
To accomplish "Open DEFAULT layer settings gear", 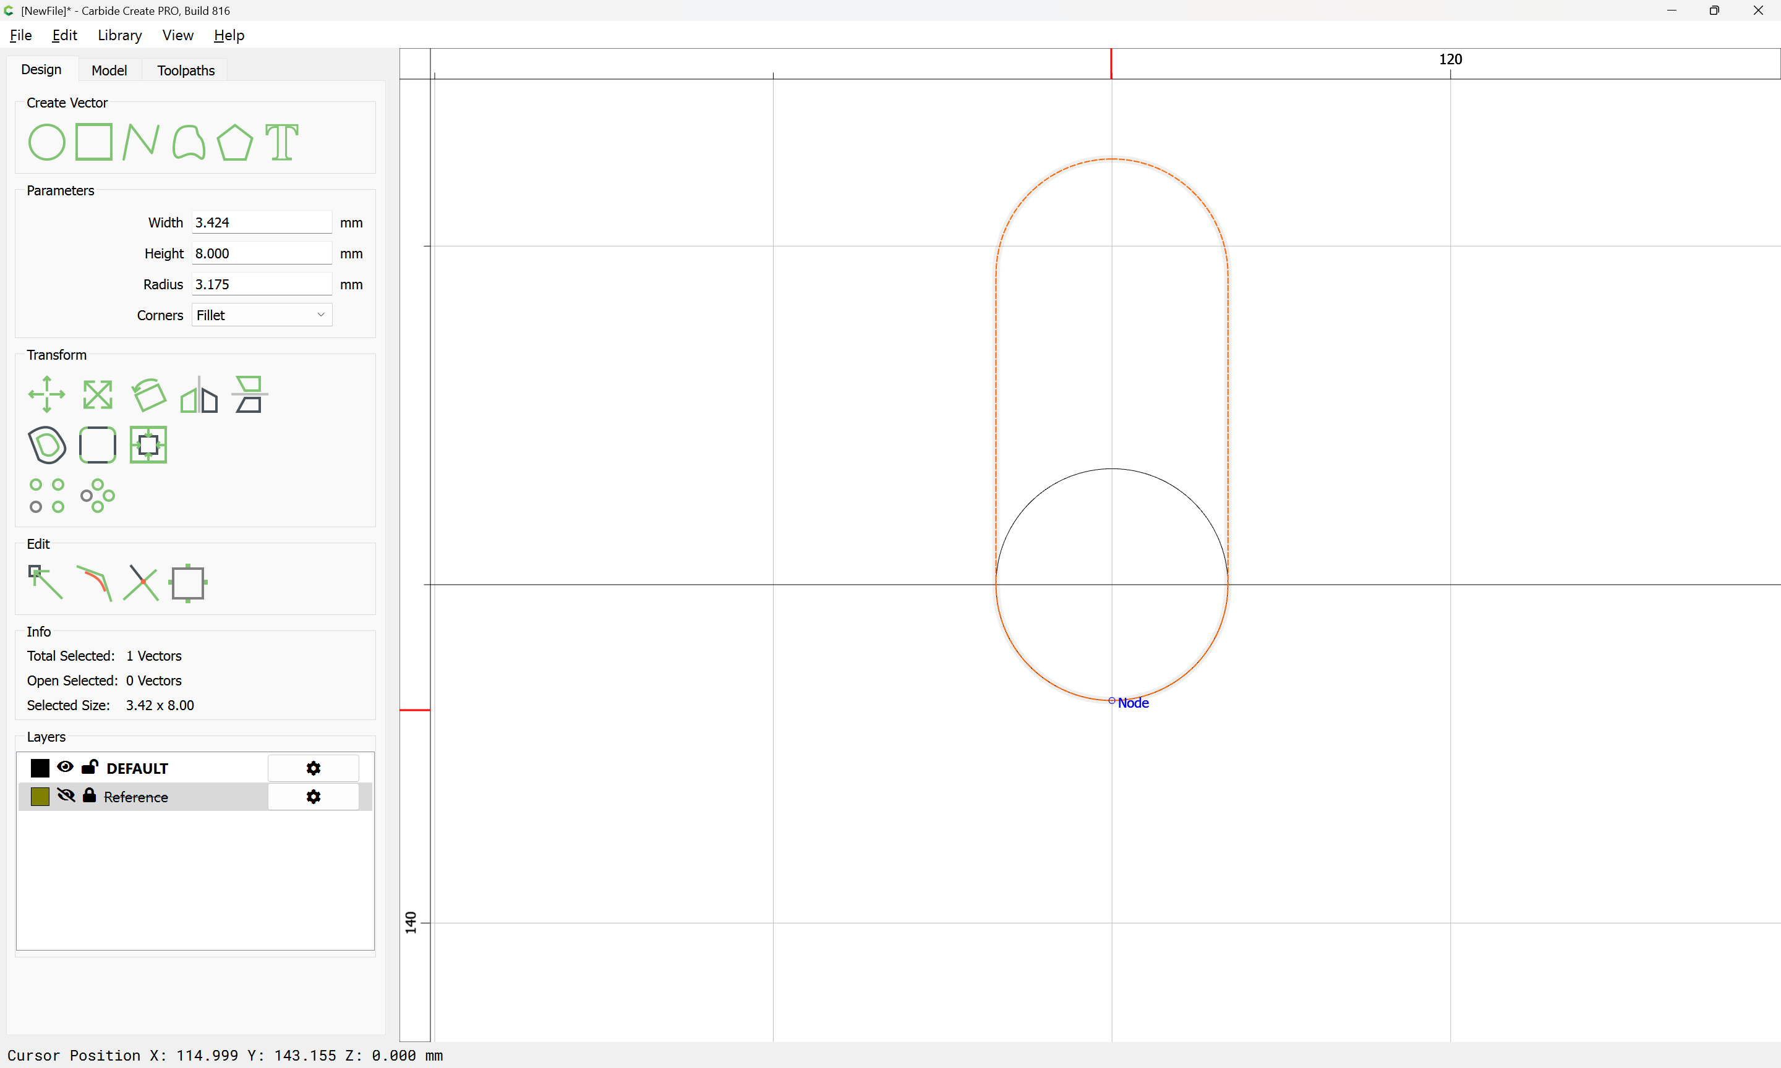I will (313, 768).
